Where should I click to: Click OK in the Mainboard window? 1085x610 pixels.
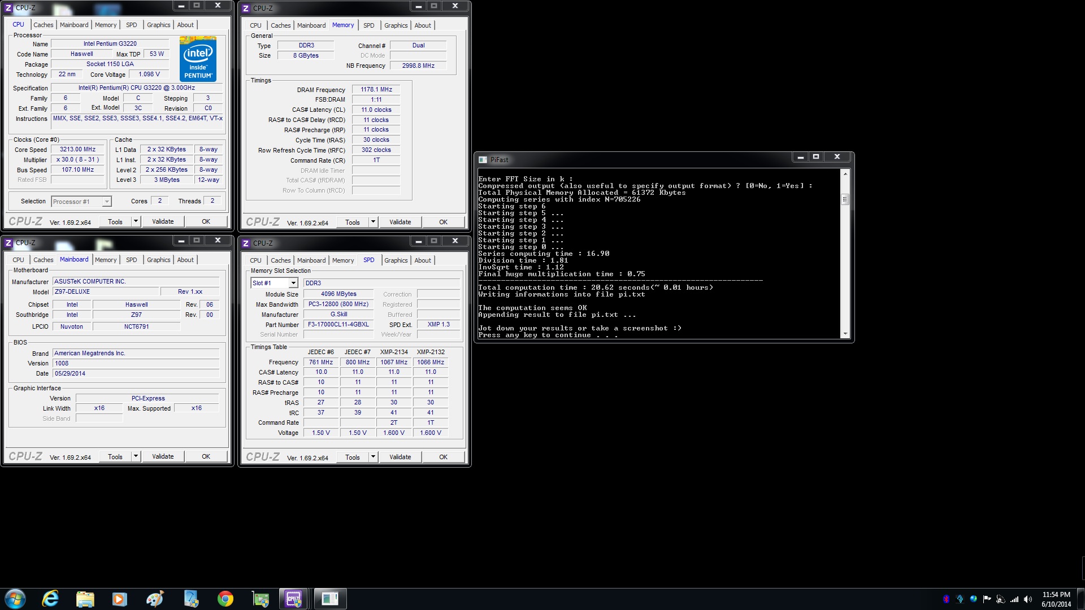coord(206,456)
